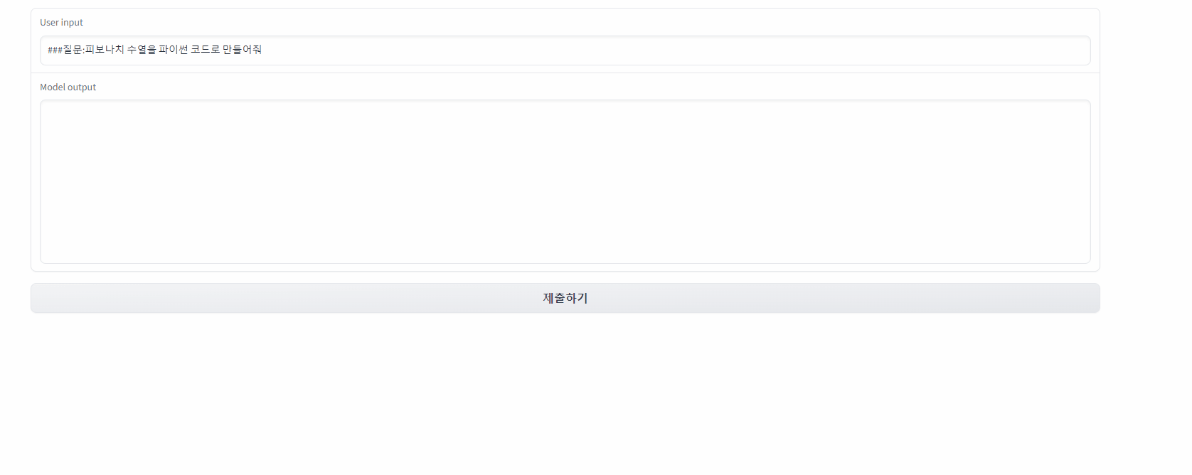This screenshot has height=475, width=1192.
Task: Click the "Model output" label
Action: pyautogui.click(x=68, y=87)
